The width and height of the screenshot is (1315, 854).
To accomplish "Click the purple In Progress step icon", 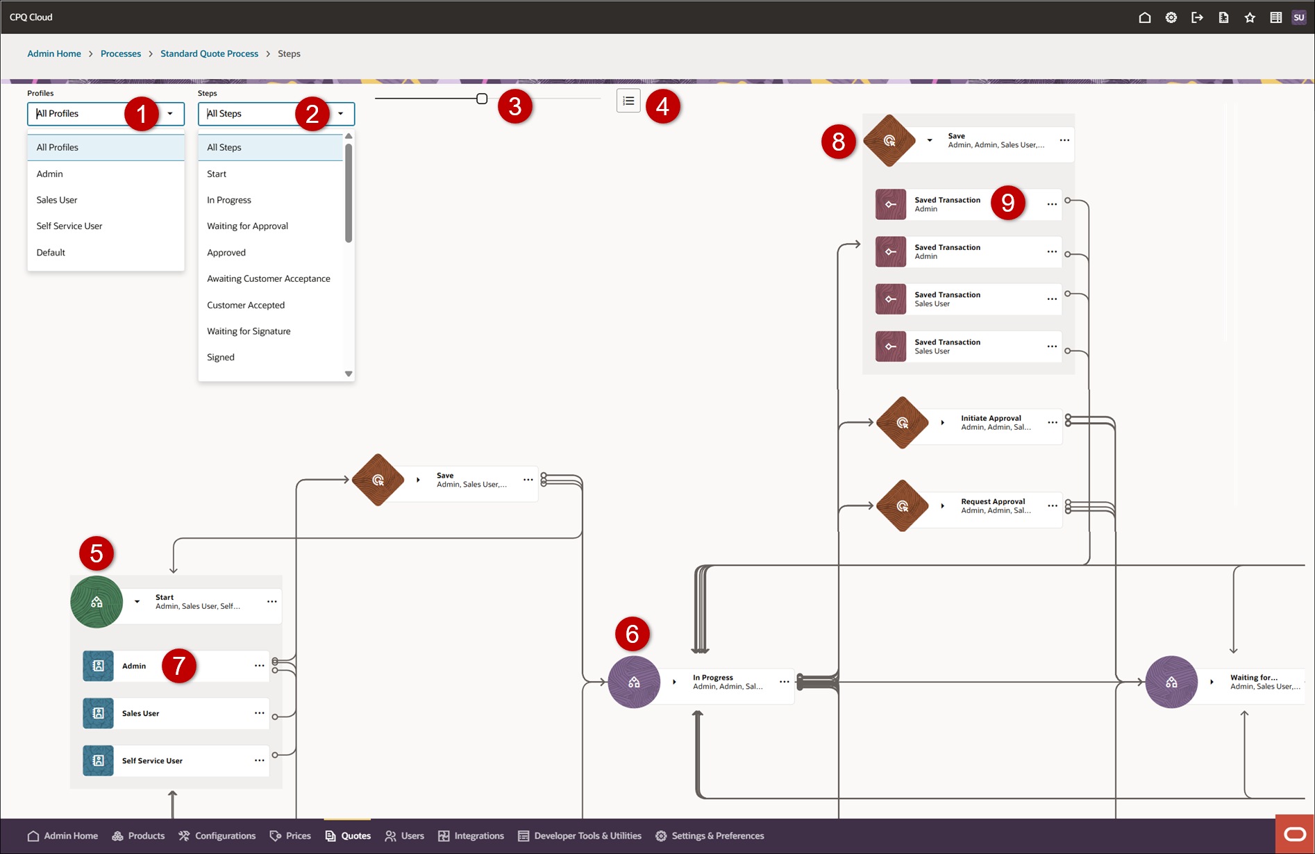I will [x=633, y=682].
